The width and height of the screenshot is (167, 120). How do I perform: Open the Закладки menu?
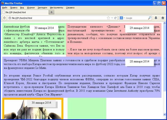tap(42, 8)
